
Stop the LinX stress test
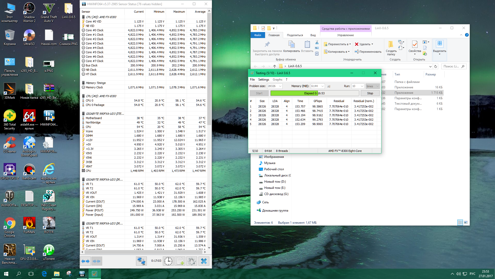370,93
